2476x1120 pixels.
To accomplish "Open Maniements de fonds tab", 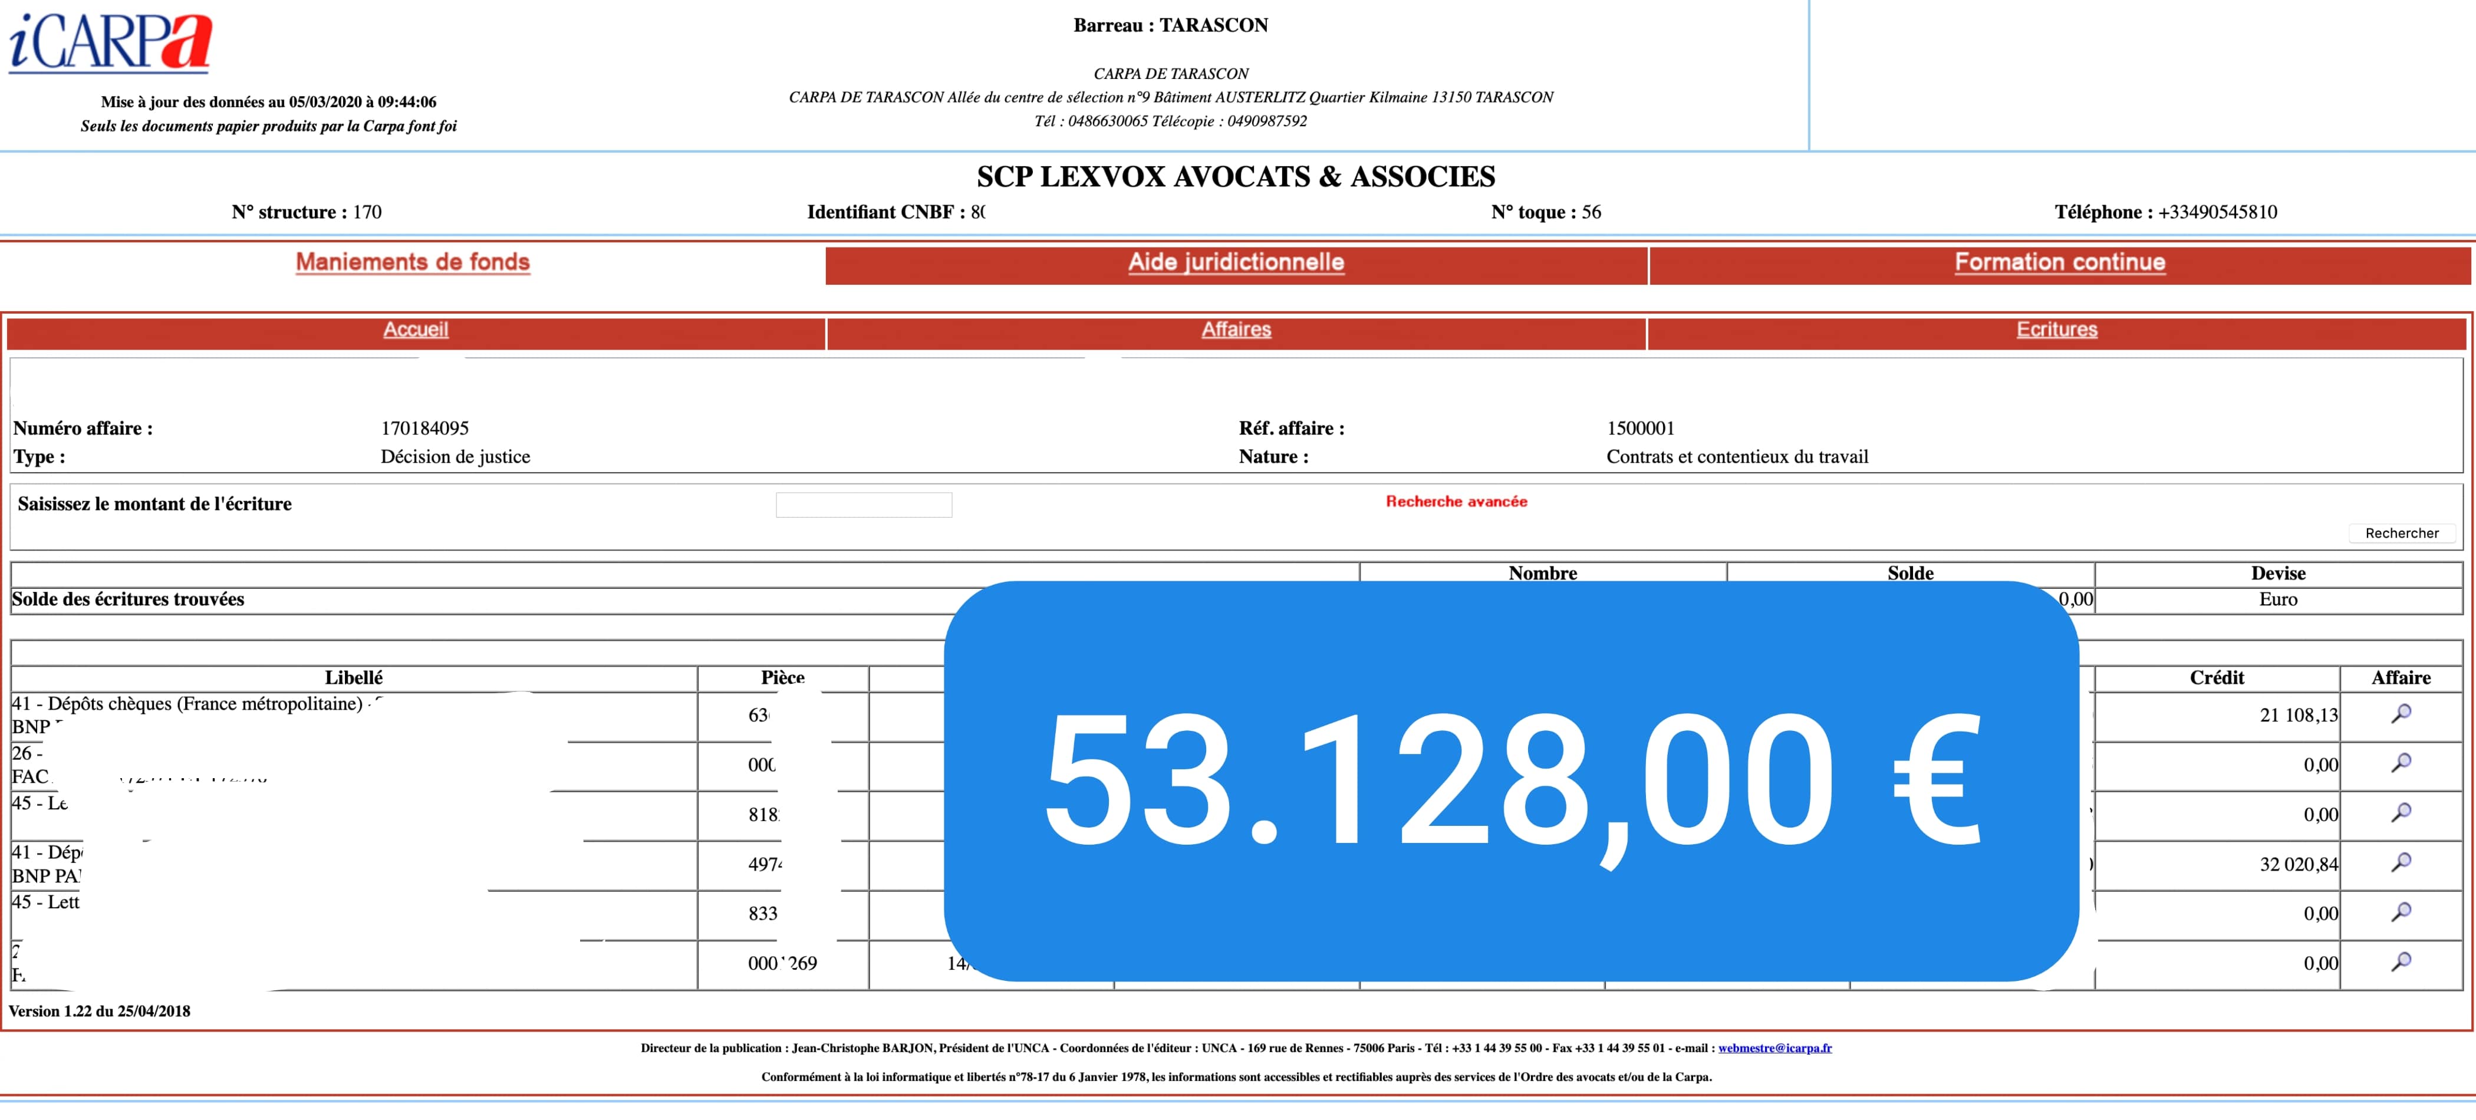I will [x=412, y=262].
